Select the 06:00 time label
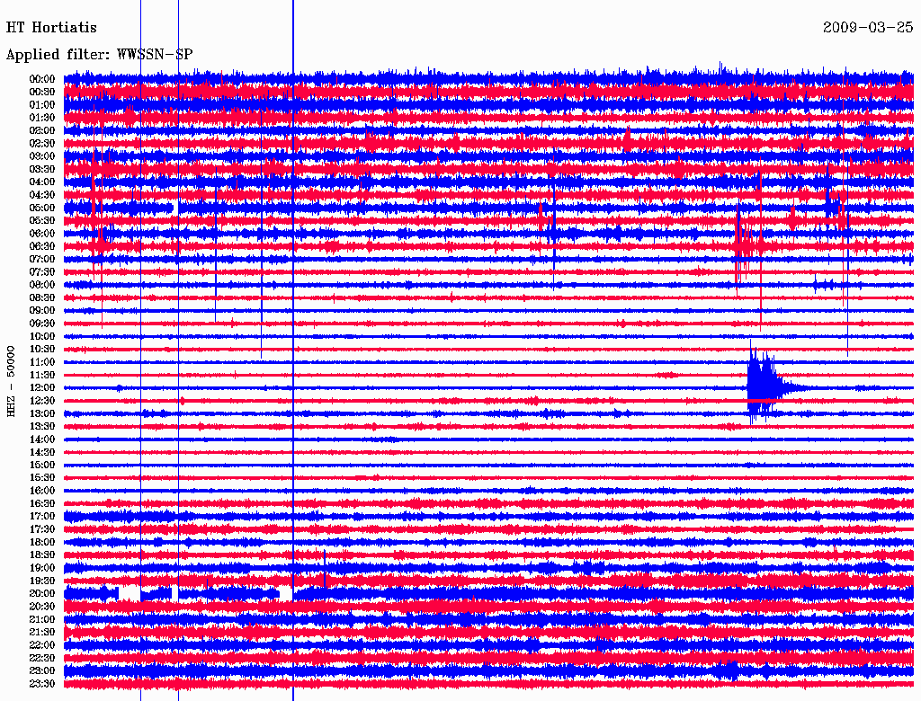This screenshot has width=921, height=701. tap(42, 234)
